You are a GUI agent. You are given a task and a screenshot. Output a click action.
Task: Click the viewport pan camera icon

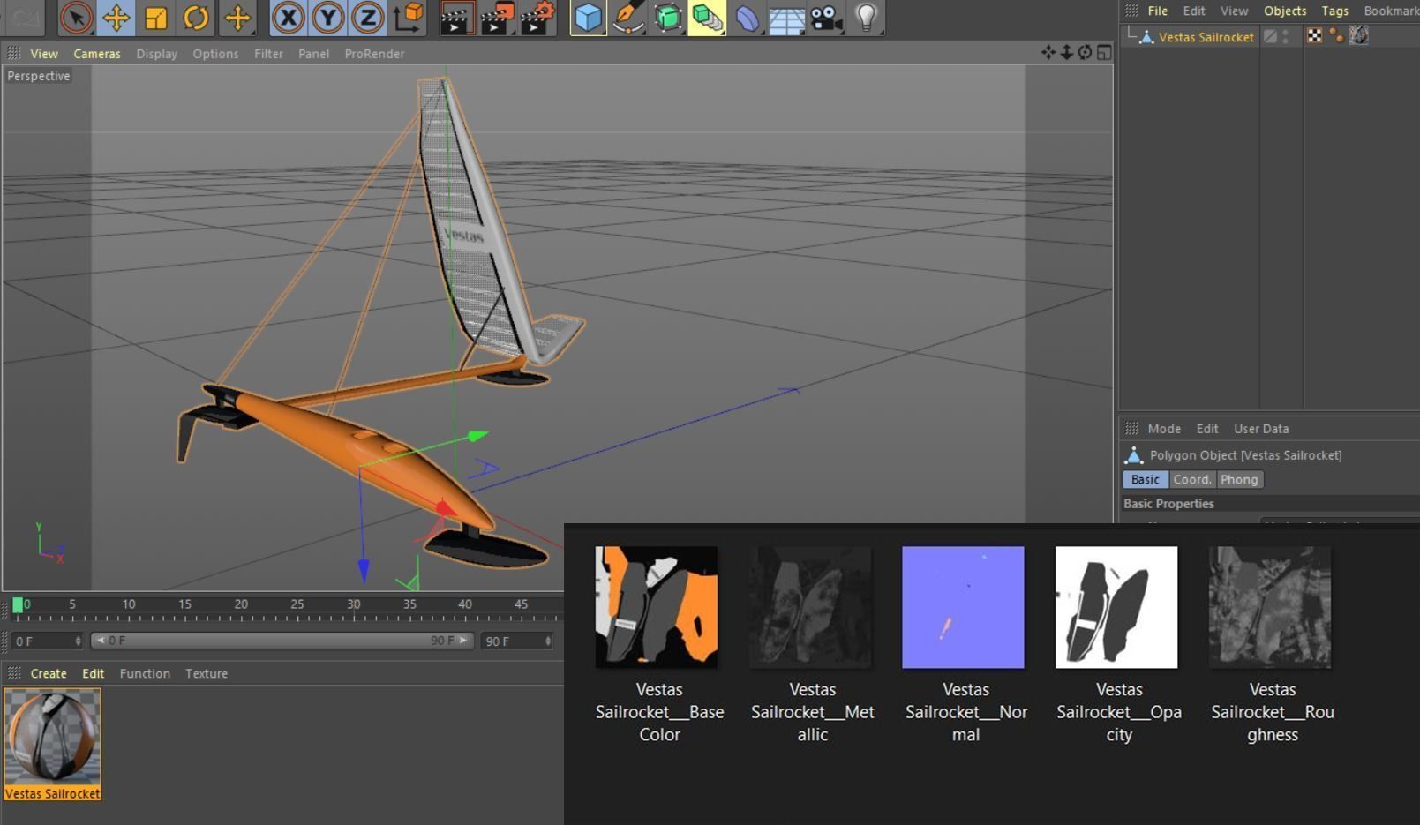coord(1048,53)
